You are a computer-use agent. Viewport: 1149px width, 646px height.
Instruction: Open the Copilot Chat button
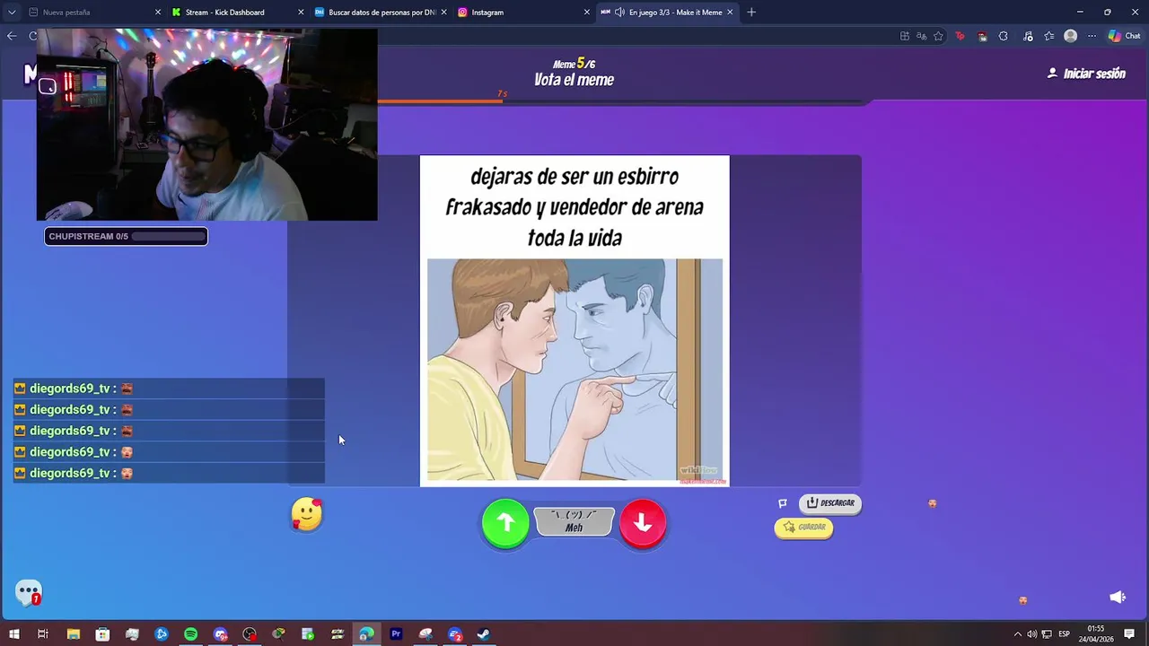pyautogui.click(x=1125, y=36)
